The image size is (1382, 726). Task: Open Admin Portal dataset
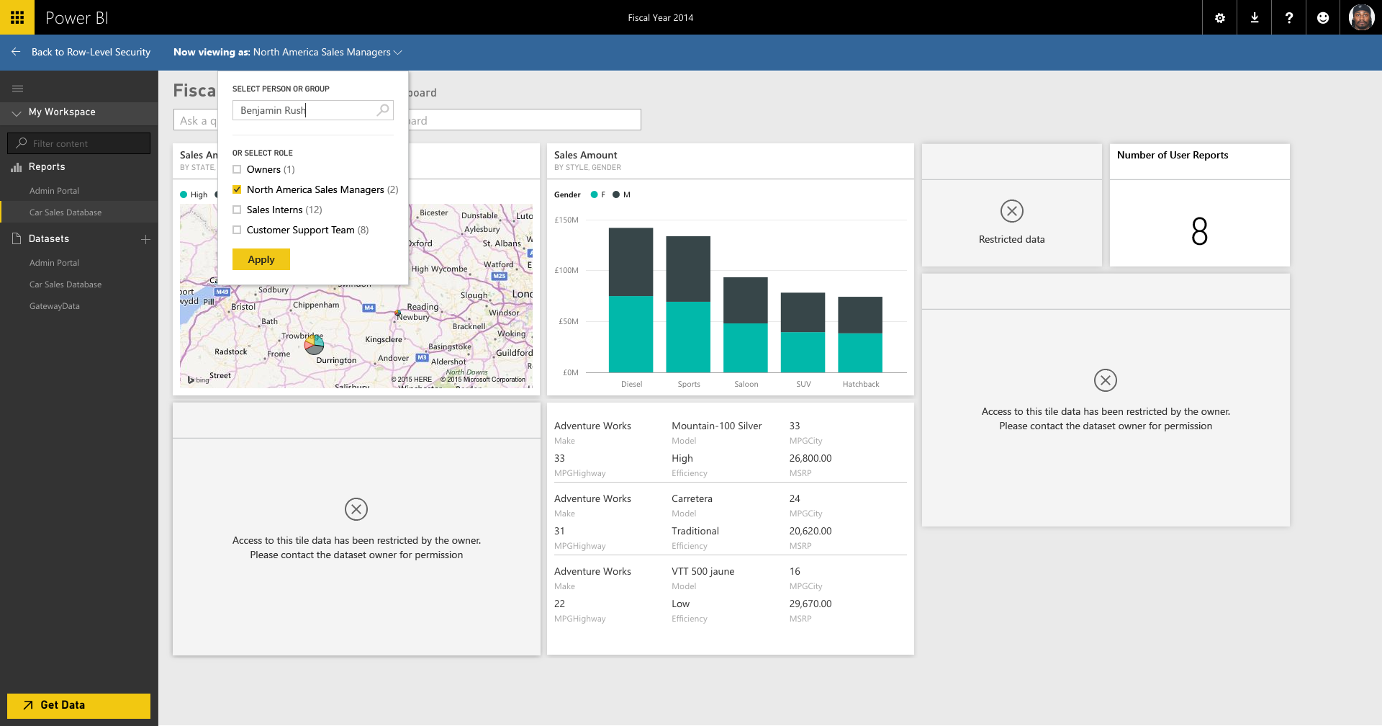click(x=54, y=263)
